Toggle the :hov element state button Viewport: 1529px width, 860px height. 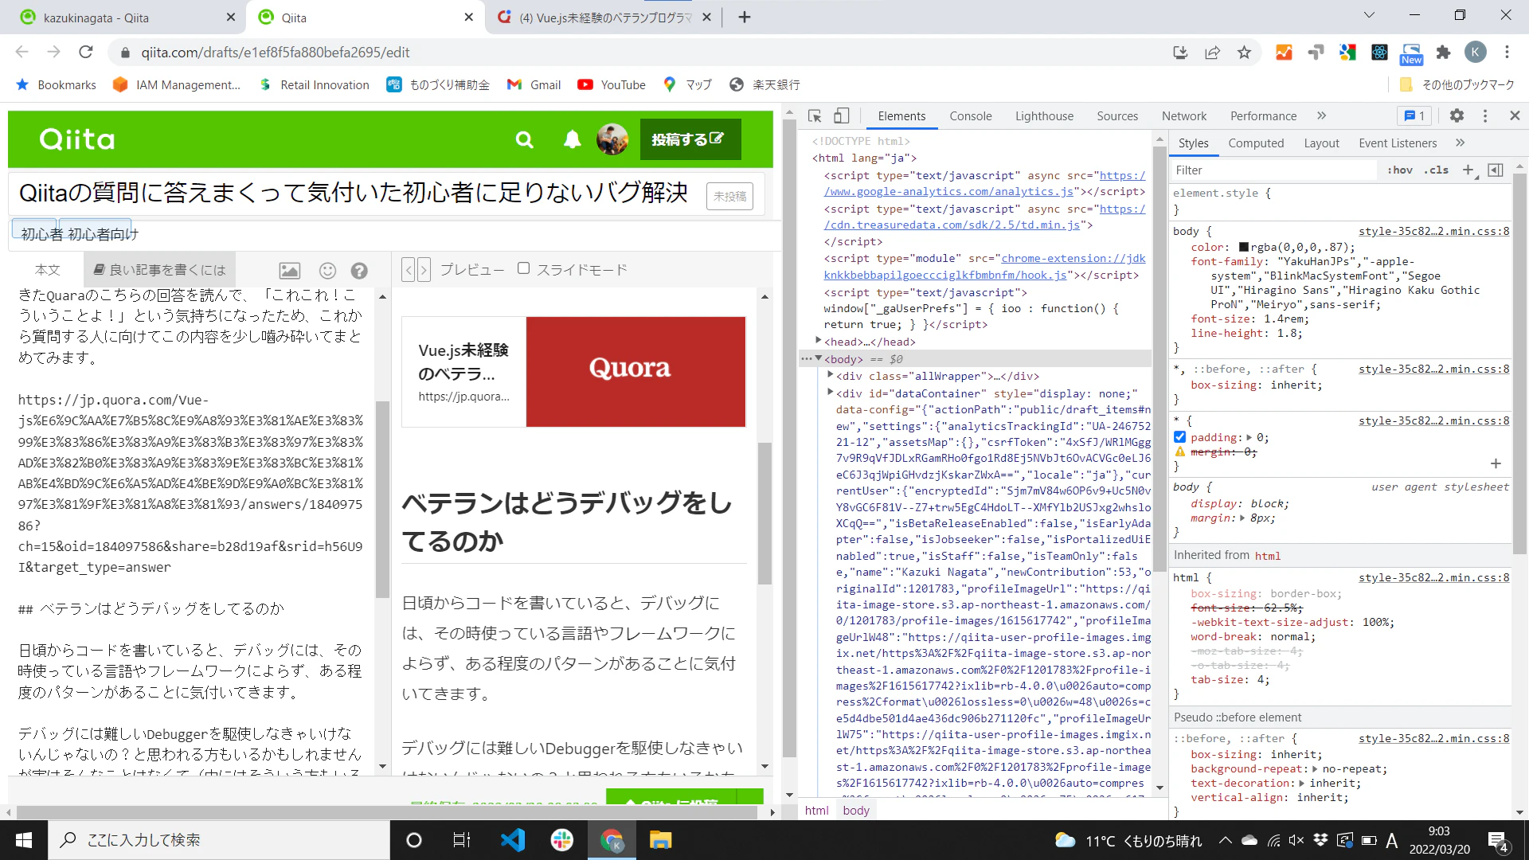[1399, 170]
